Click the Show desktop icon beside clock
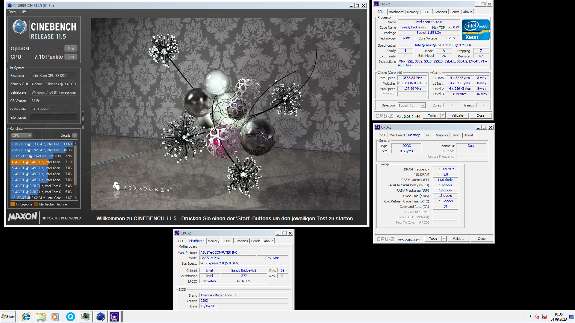The image size is (575, 323). (571, 317)
